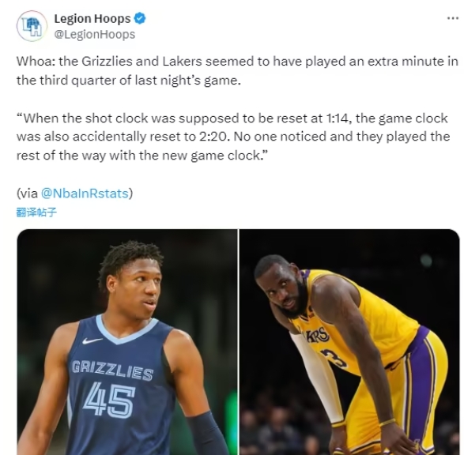464x455 pixels.
Task: Open the Lakers player photo on right
Action: (349, 342)
